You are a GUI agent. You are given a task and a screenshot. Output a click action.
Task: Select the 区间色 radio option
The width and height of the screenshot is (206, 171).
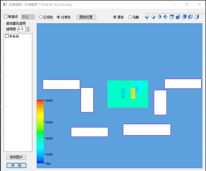tap(41, 17)
